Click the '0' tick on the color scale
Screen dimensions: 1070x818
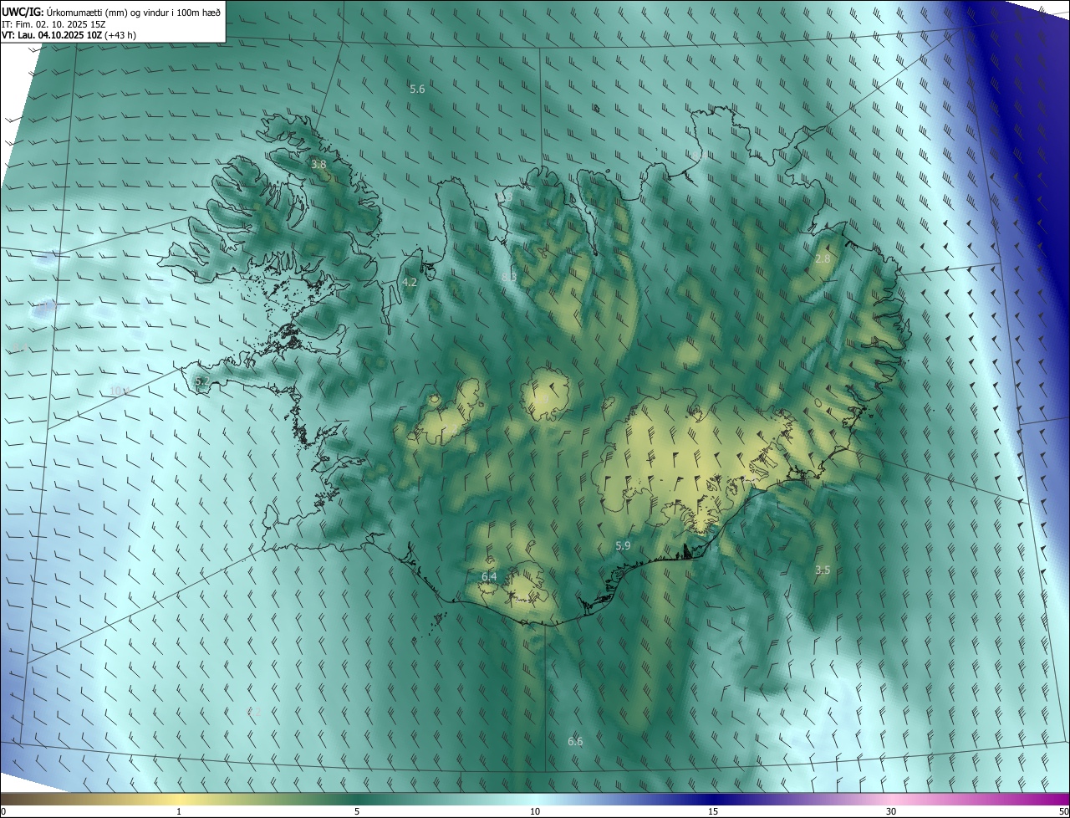point(3,811)
